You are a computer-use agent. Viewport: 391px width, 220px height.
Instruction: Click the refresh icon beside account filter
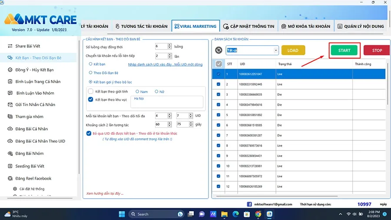219,50
